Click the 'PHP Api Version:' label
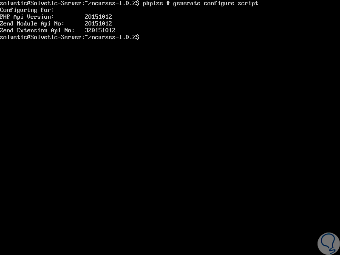This screenshot has height=255, width=340. click(x=27, y=17)
